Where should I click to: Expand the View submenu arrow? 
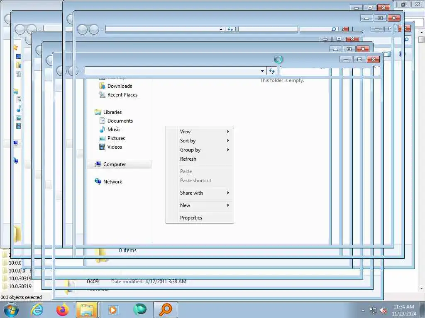(228, 131)
